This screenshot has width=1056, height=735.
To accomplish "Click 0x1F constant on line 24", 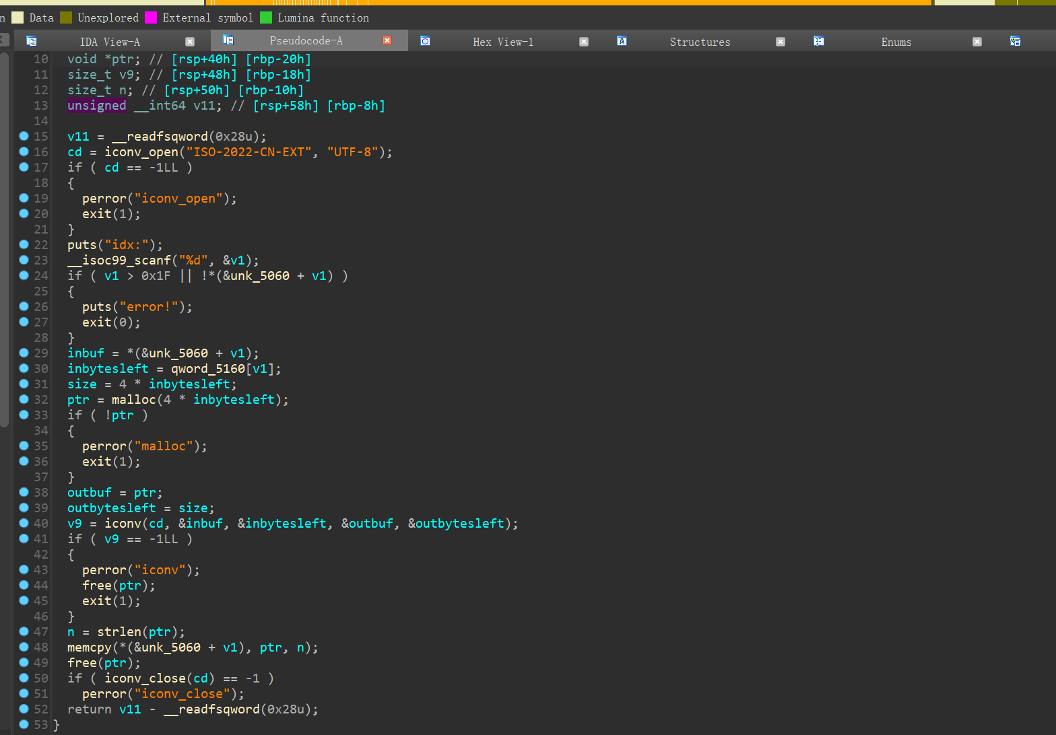I will tap(156, 276).
